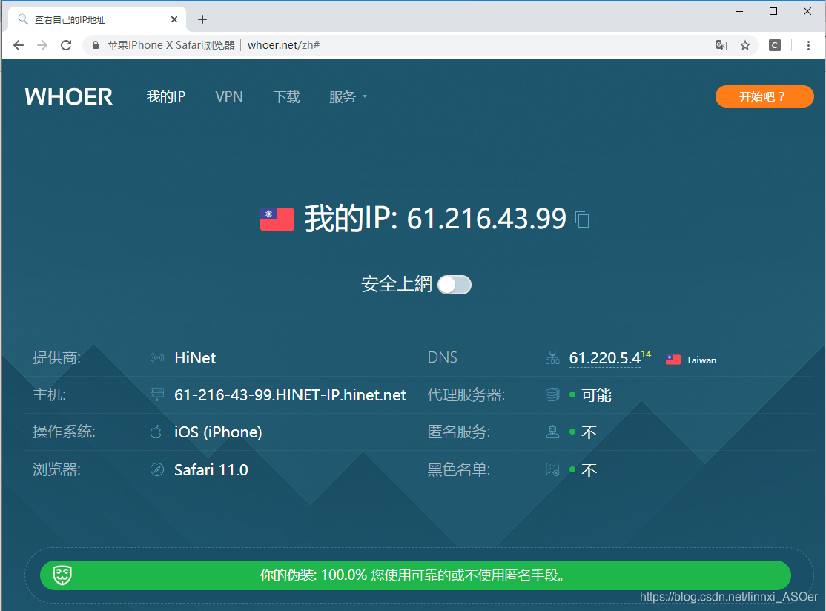The image size is (826, 611).
Task: Click the blacklist icon
Action: pos(552,469)
